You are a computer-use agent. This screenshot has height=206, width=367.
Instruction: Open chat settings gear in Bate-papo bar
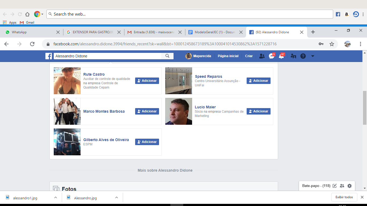click(x=349, y=186)
